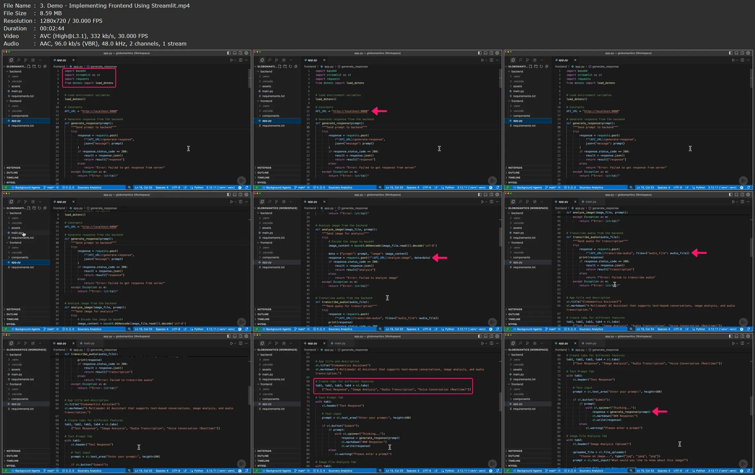Expand assets folder in center frame
Viewport: 755px width, 475px height.
277,228
